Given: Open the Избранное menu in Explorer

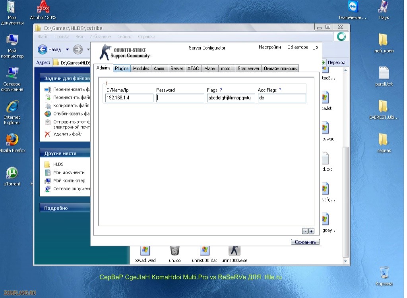Looking at the screenshot, I should (x=100, y=37).
